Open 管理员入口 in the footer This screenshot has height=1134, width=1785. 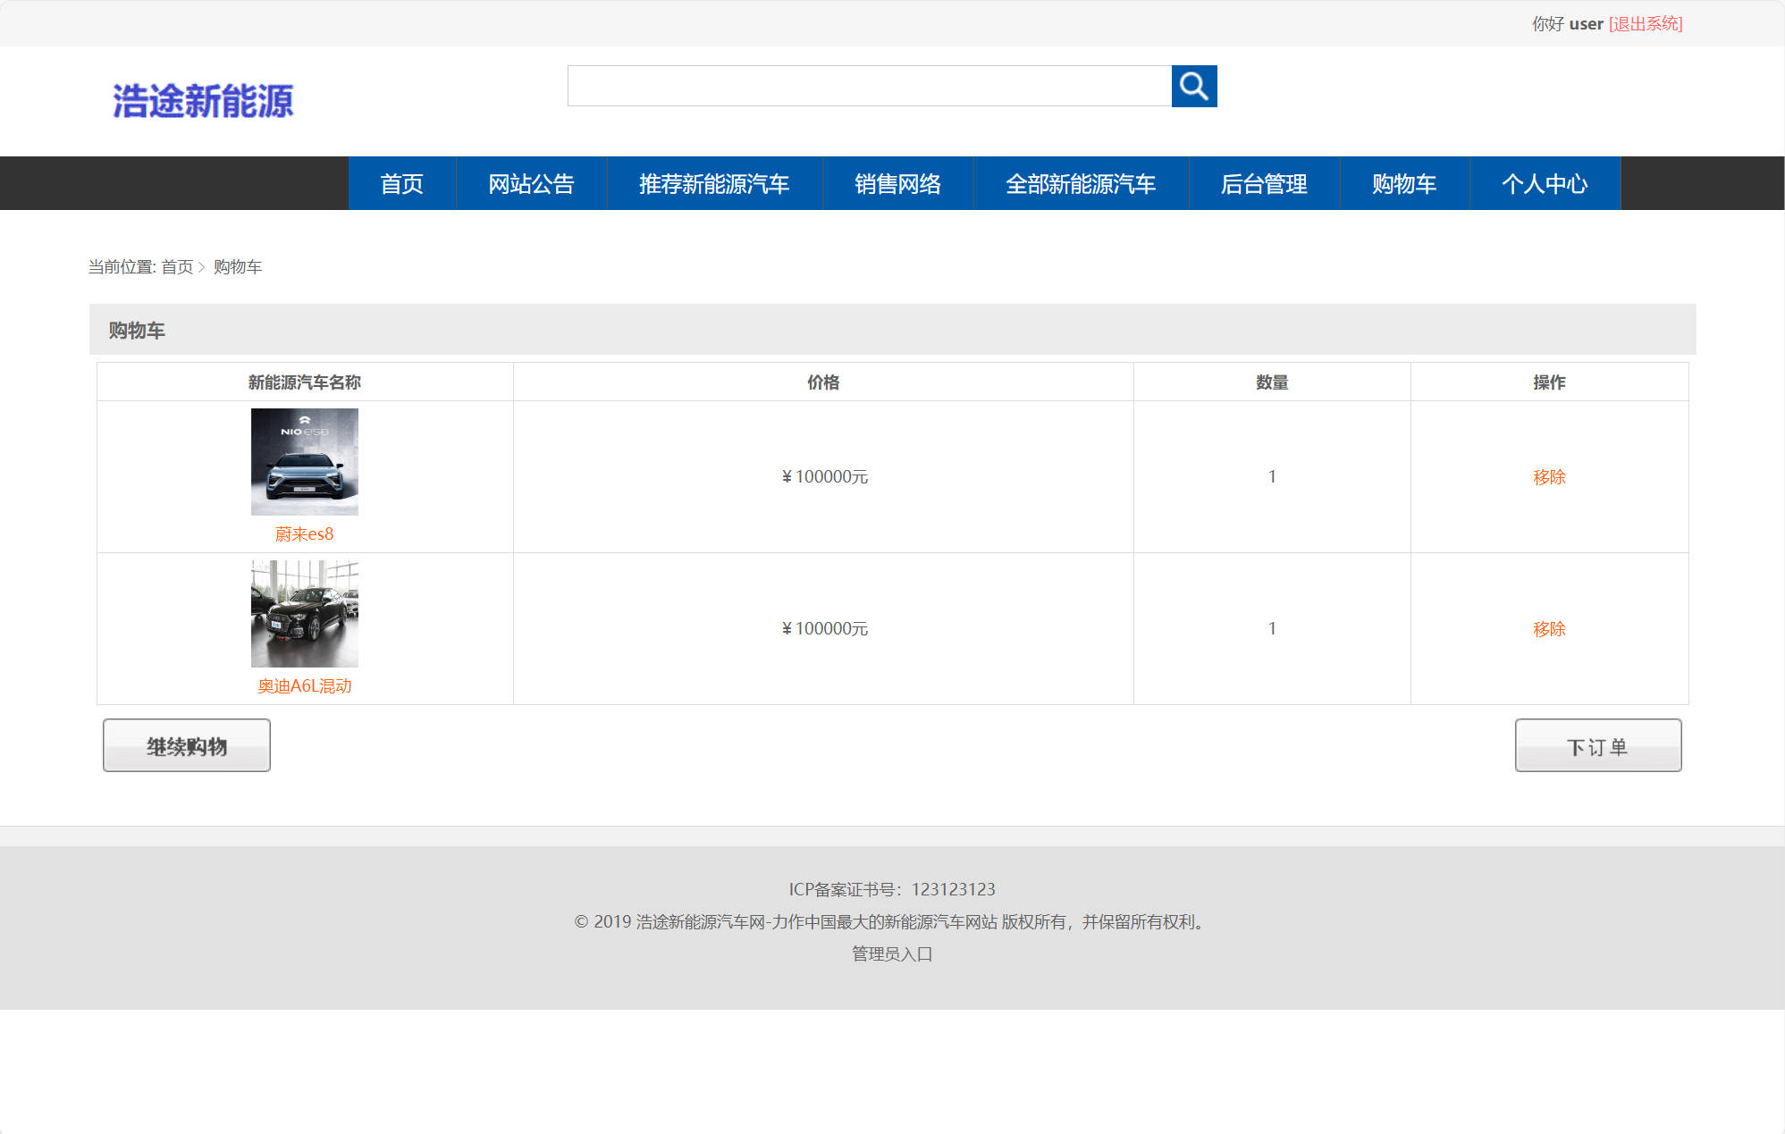click(x=890, y=954)
